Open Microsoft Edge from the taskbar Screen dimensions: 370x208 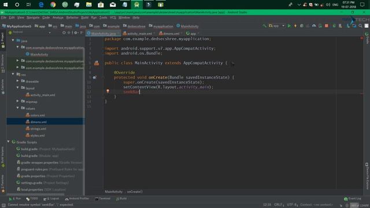coord(41,5)
